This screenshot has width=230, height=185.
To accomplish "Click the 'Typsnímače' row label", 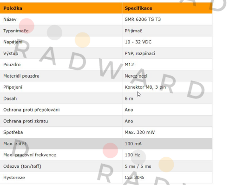I will [x=16, y=31].
